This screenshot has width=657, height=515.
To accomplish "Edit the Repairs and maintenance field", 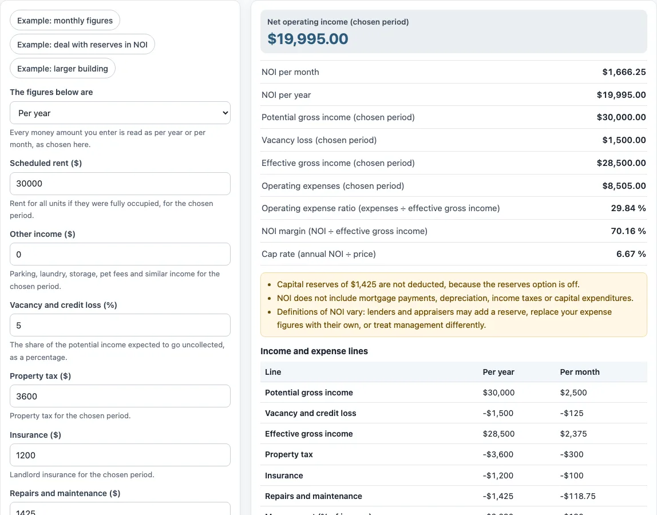I will (x=120, y=509).
